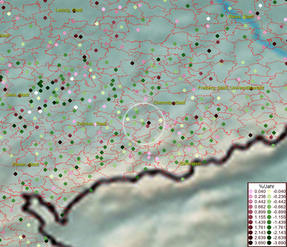Click the -1.761 legend value text
Image resolution: width=287 pixels, height=247 pixels.
pos(279,228)
